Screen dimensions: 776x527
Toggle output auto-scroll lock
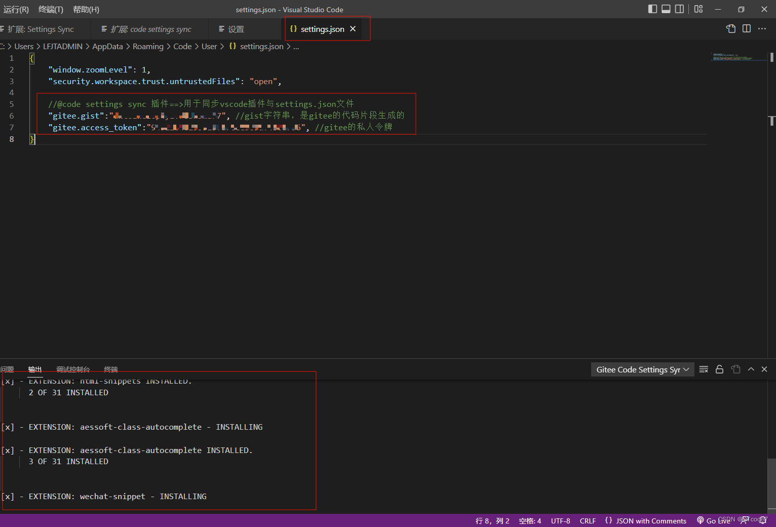pos(719,369)
